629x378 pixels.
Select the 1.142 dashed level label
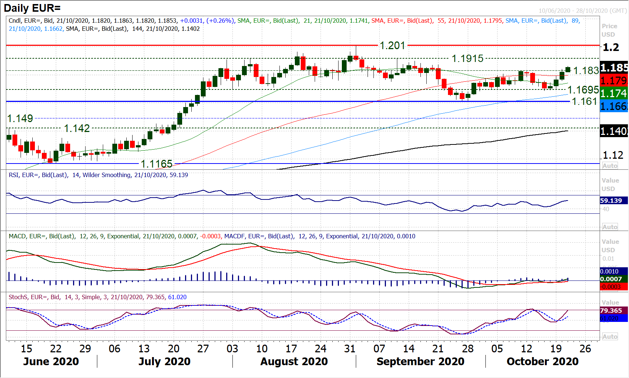coord(77,128)
